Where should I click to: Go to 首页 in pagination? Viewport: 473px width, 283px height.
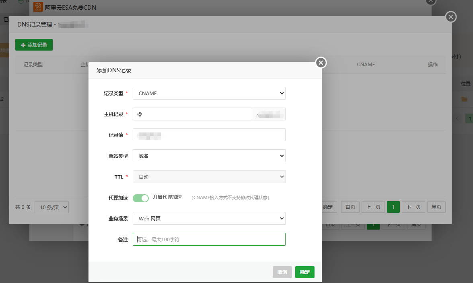click(x=350, y=207)
